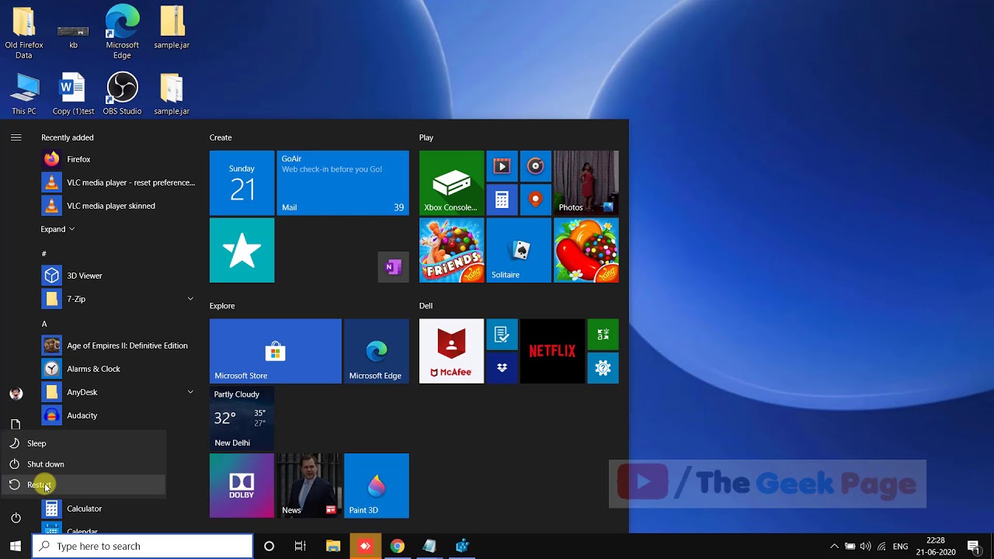Click the # section header in app list
This screenshot has width=994, height=559.
coord(44,254)
